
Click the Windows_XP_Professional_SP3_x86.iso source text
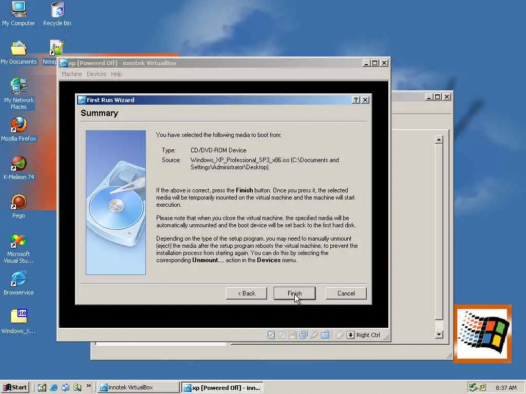(x=240, y=160)
